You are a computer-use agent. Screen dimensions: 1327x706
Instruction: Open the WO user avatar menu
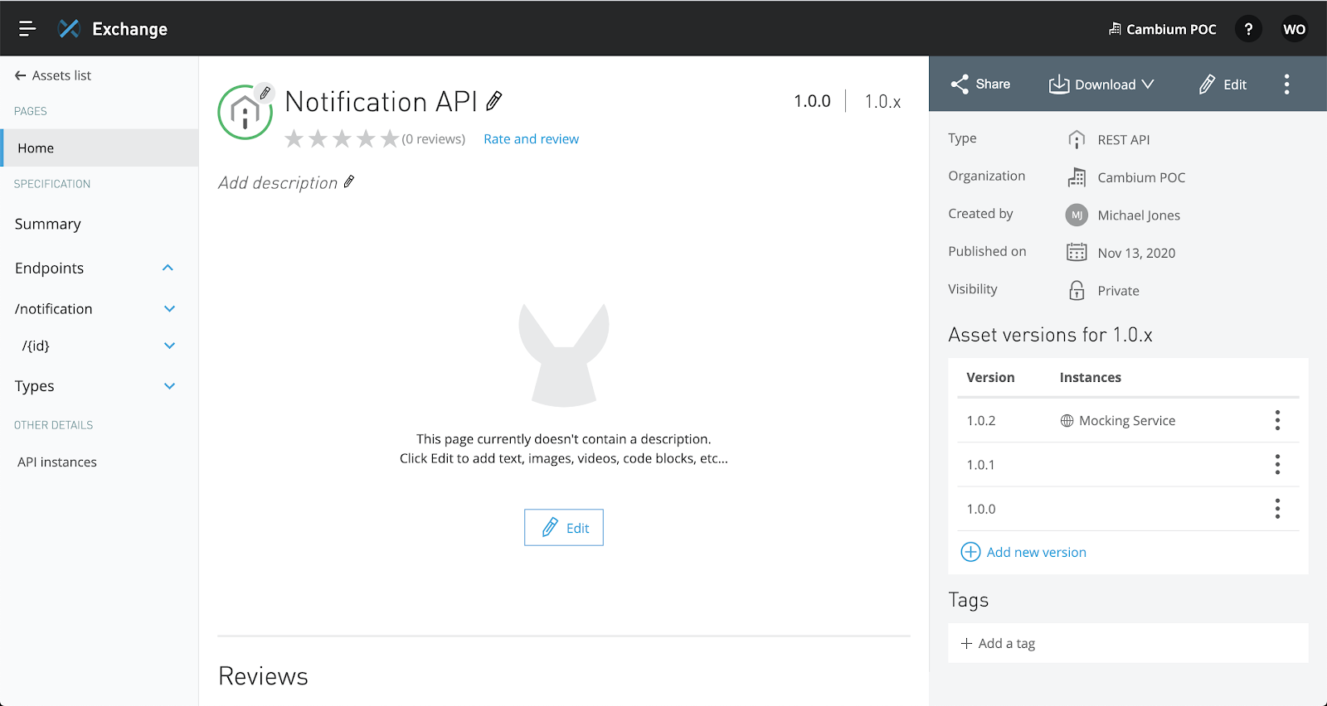1294,29
